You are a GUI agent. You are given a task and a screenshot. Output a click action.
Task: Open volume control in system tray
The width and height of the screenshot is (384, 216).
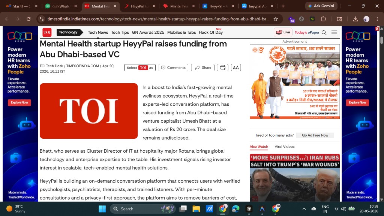[343, 209]
